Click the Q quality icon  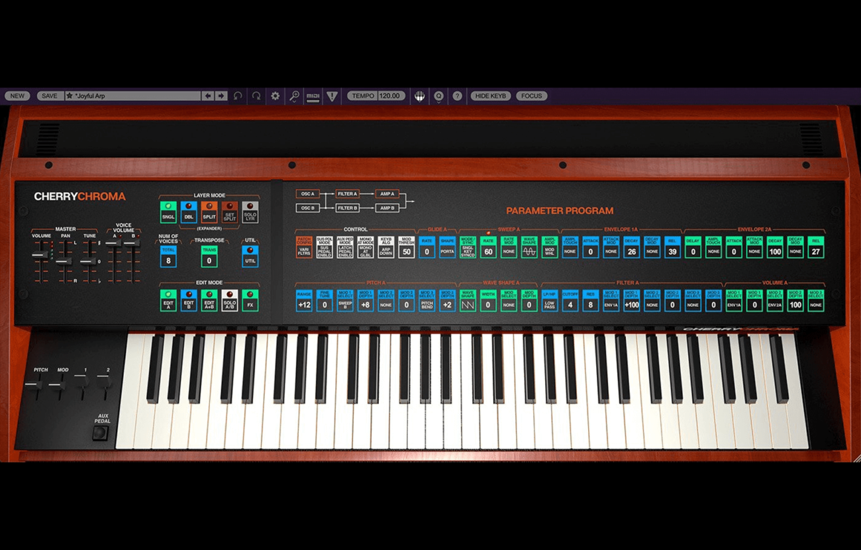438,96
